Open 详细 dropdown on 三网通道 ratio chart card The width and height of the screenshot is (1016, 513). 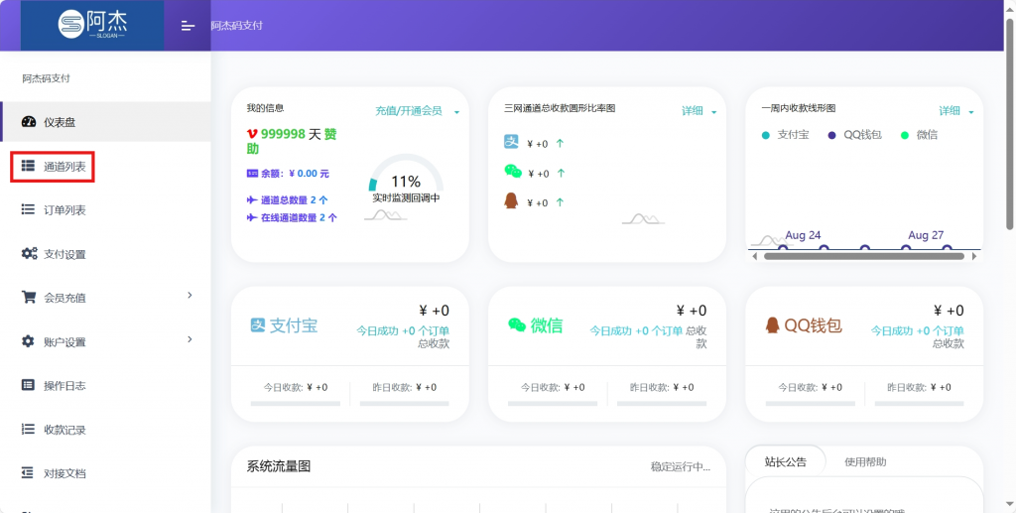699,111
